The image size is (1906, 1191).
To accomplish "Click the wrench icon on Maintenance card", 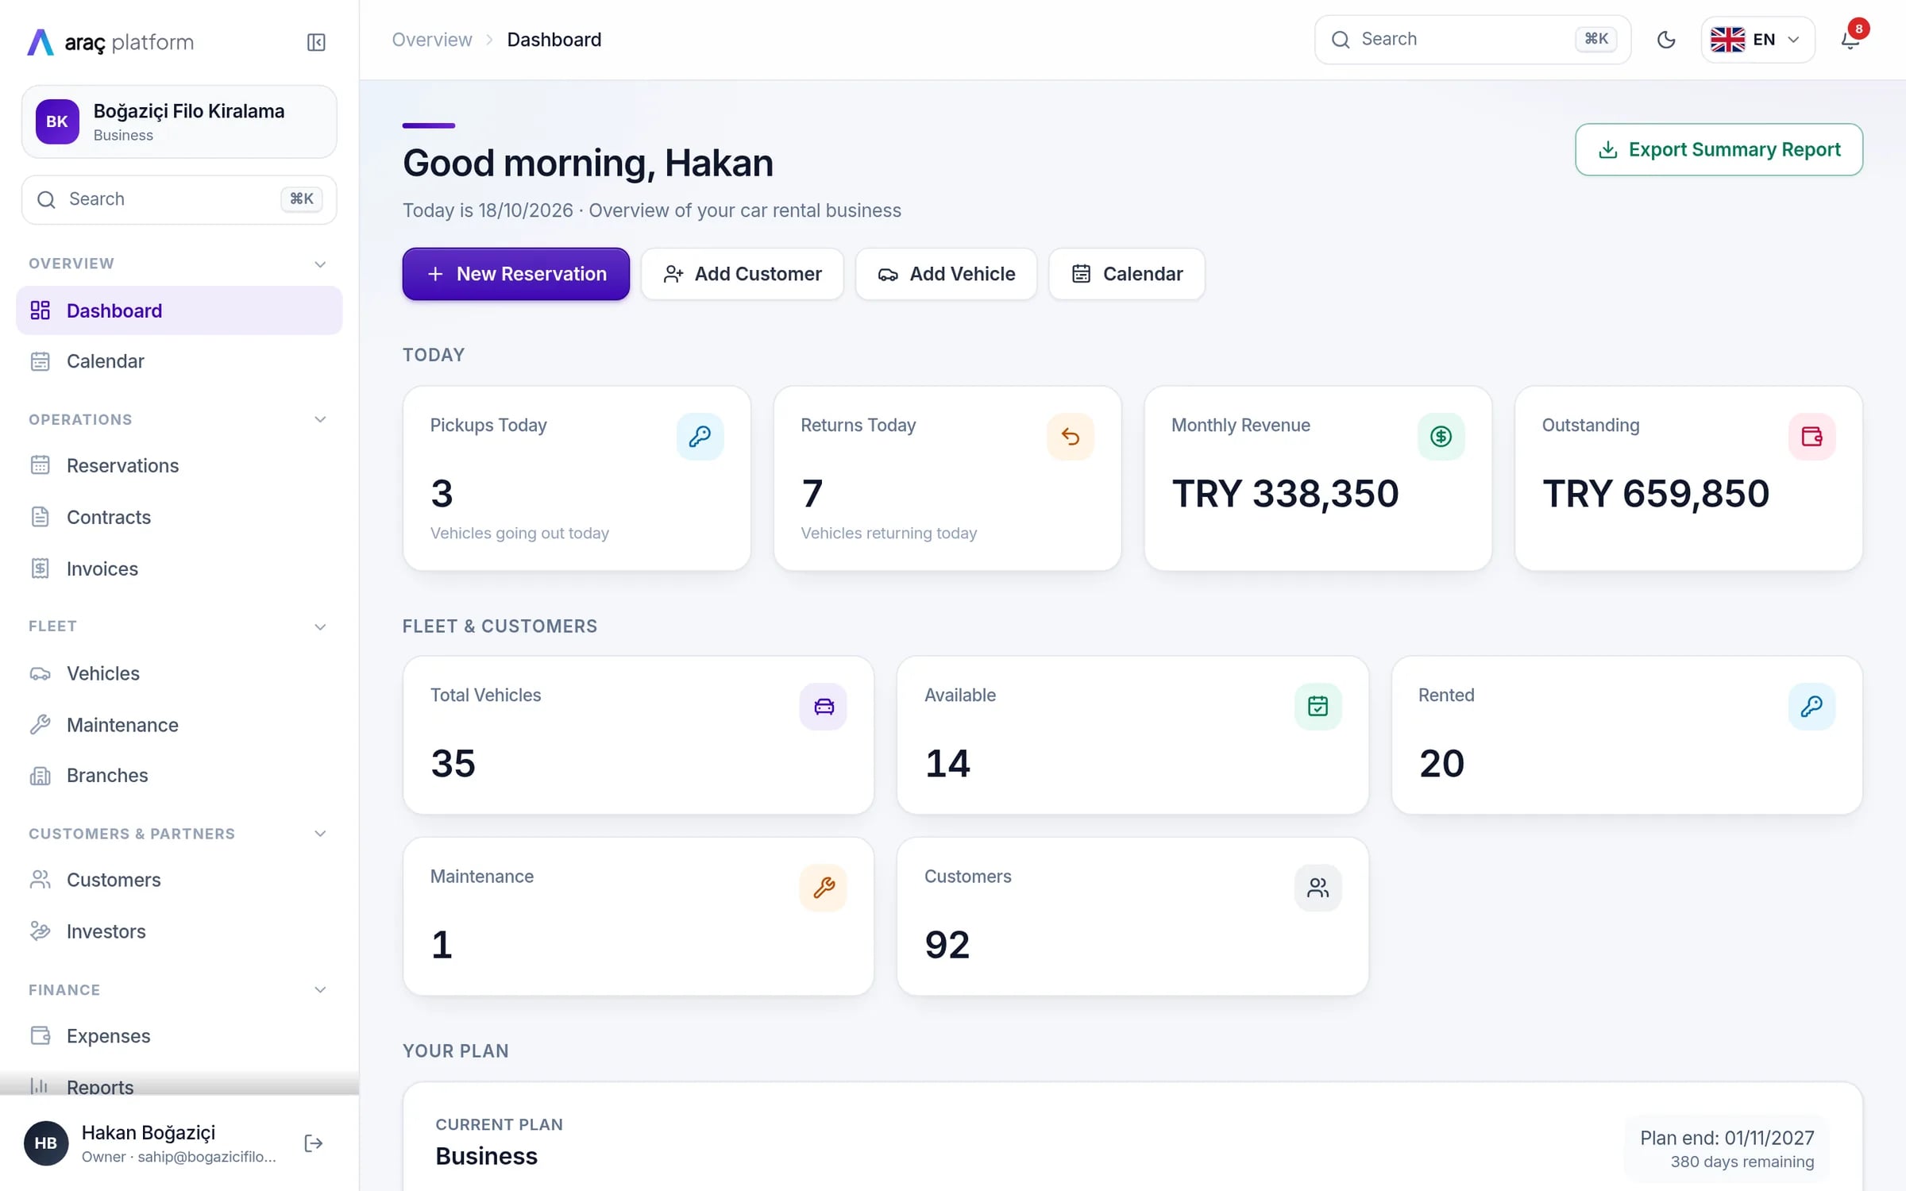I will (x=824, y=888).
